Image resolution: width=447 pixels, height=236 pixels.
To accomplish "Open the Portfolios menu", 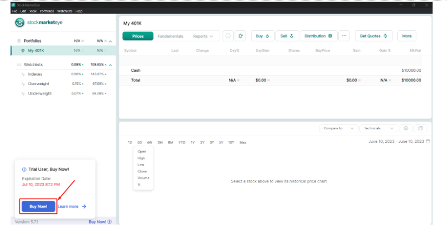I will [47, 11].
